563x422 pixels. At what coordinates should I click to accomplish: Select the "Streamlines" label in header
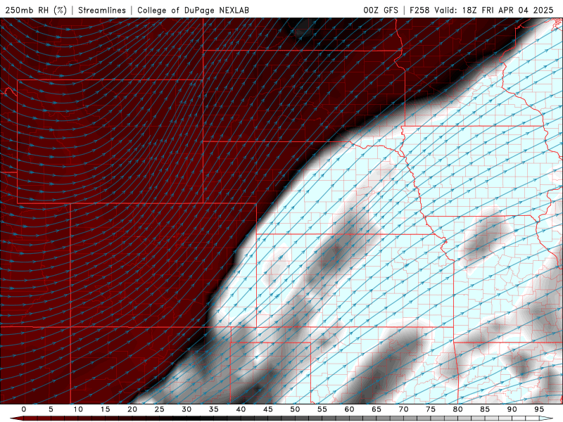click(x=102, y=10)
